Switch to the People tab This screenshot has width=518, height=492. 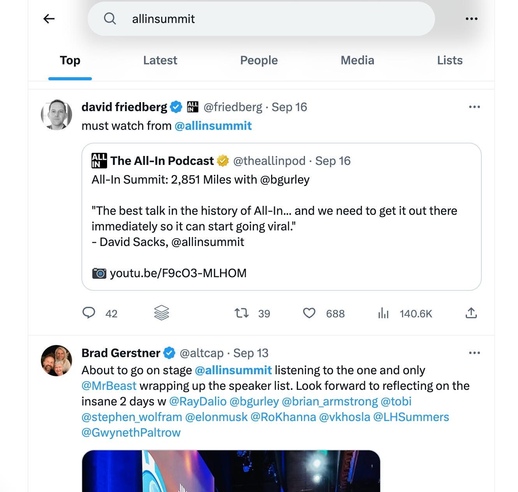pos(259,60)
